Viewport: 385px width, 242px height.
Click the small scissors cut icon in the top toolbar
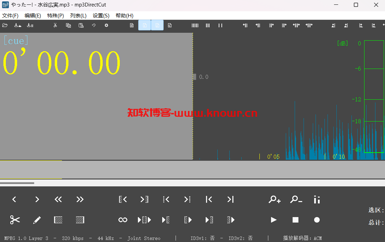pos(55,25)
